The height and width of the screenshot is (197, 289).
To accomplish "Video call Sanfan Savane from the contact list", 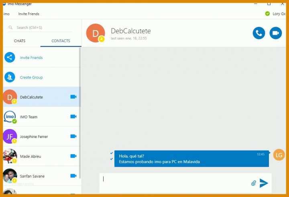I will coord(73,176).
